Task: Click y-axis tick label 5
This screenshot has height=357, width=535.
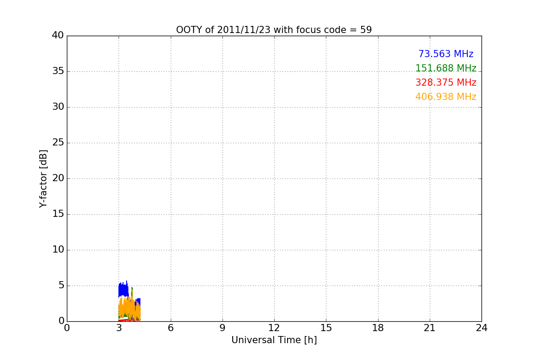Action: pos(61,286)
